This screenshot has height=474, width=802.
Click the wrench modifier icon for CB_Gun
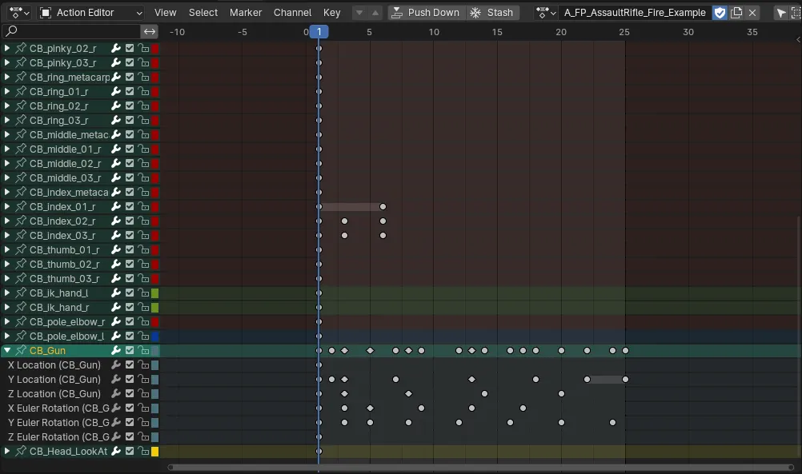point(116,351)
